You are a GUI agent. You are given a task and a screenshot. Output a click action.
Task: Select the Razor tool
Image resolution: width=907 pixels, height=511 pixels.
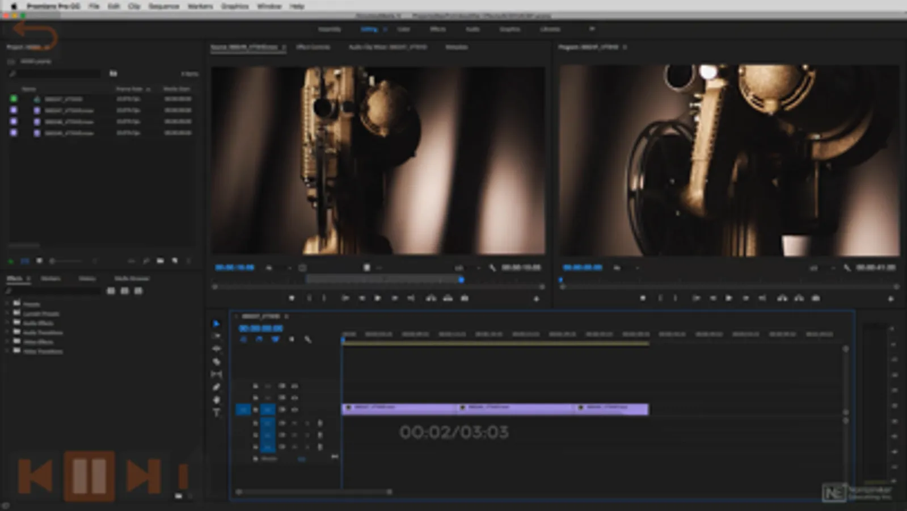pyautogui.click(x=216, y=362)
